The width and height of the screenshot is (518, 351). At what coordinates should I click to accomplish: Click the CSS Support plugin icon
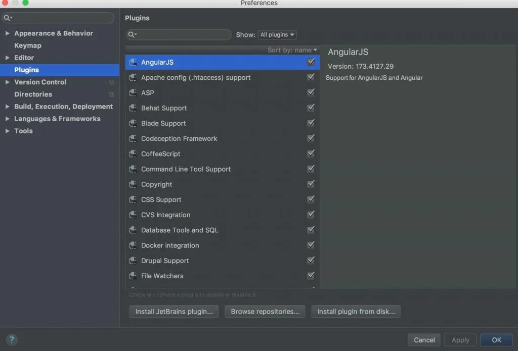(133, 199)
